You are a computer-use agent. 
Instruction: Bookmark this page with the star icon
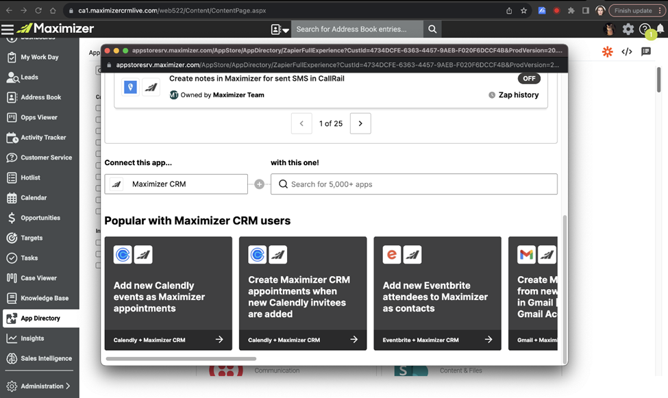pos(523,11)
